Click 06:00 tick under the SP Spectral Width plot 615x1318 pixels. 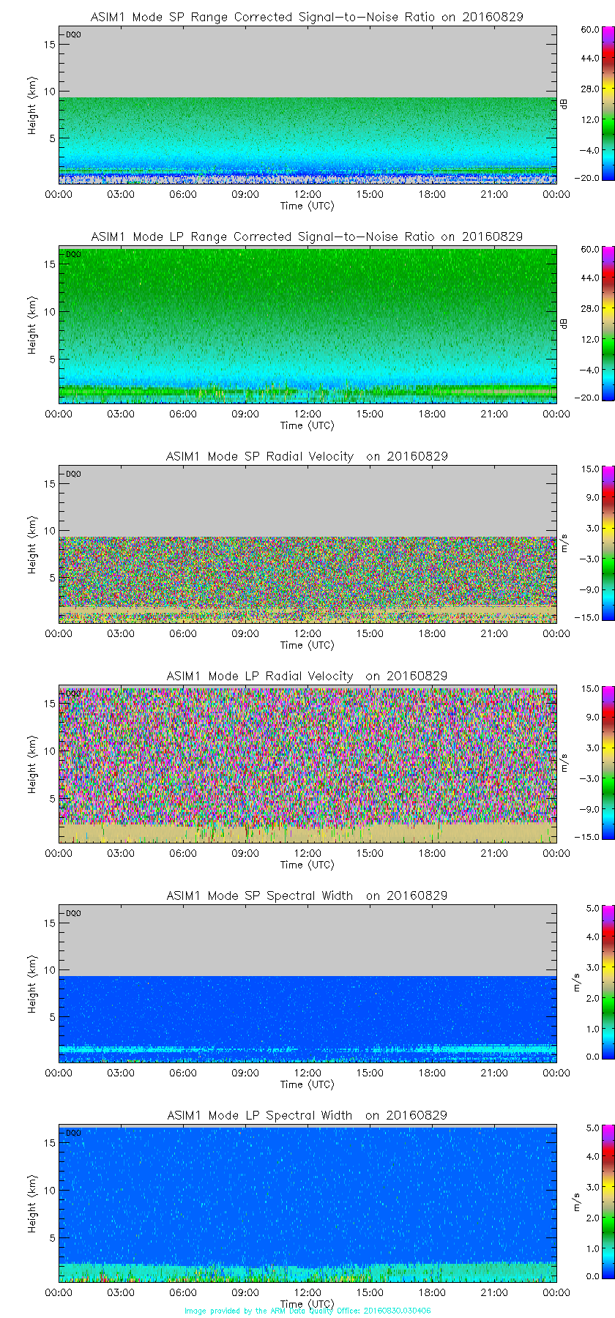click(x=183, y=1073)
